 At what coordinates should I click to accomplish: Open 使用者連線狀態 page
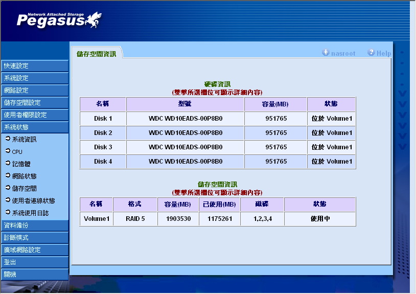(x=33, y=200)
